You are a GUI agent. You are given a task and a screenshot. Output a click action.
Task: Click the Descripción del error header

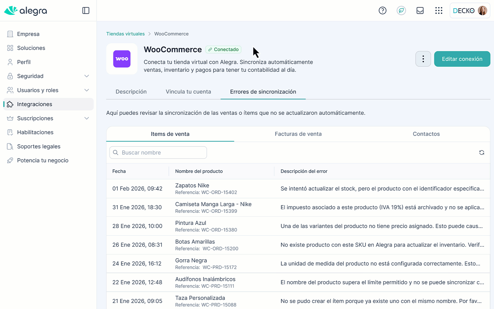304,171
